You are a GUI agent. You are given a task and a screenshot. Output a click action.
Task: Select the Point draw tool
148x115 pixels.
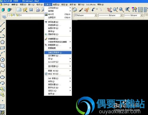click(x=2, y=100)
